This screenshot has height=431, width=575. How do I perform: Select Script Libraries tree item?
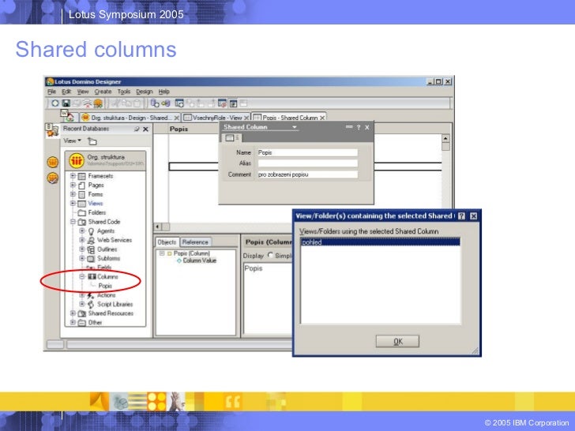[x=115, y=304]
